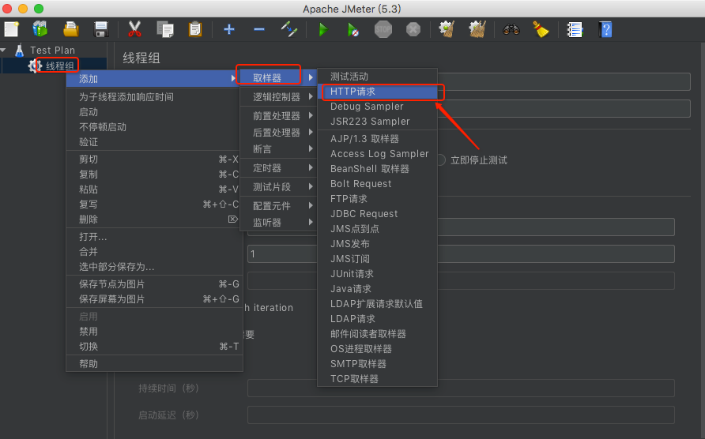Click 保存节点为图片 in context menu
The height and width of the screenshot is (439, 705).
111,284
